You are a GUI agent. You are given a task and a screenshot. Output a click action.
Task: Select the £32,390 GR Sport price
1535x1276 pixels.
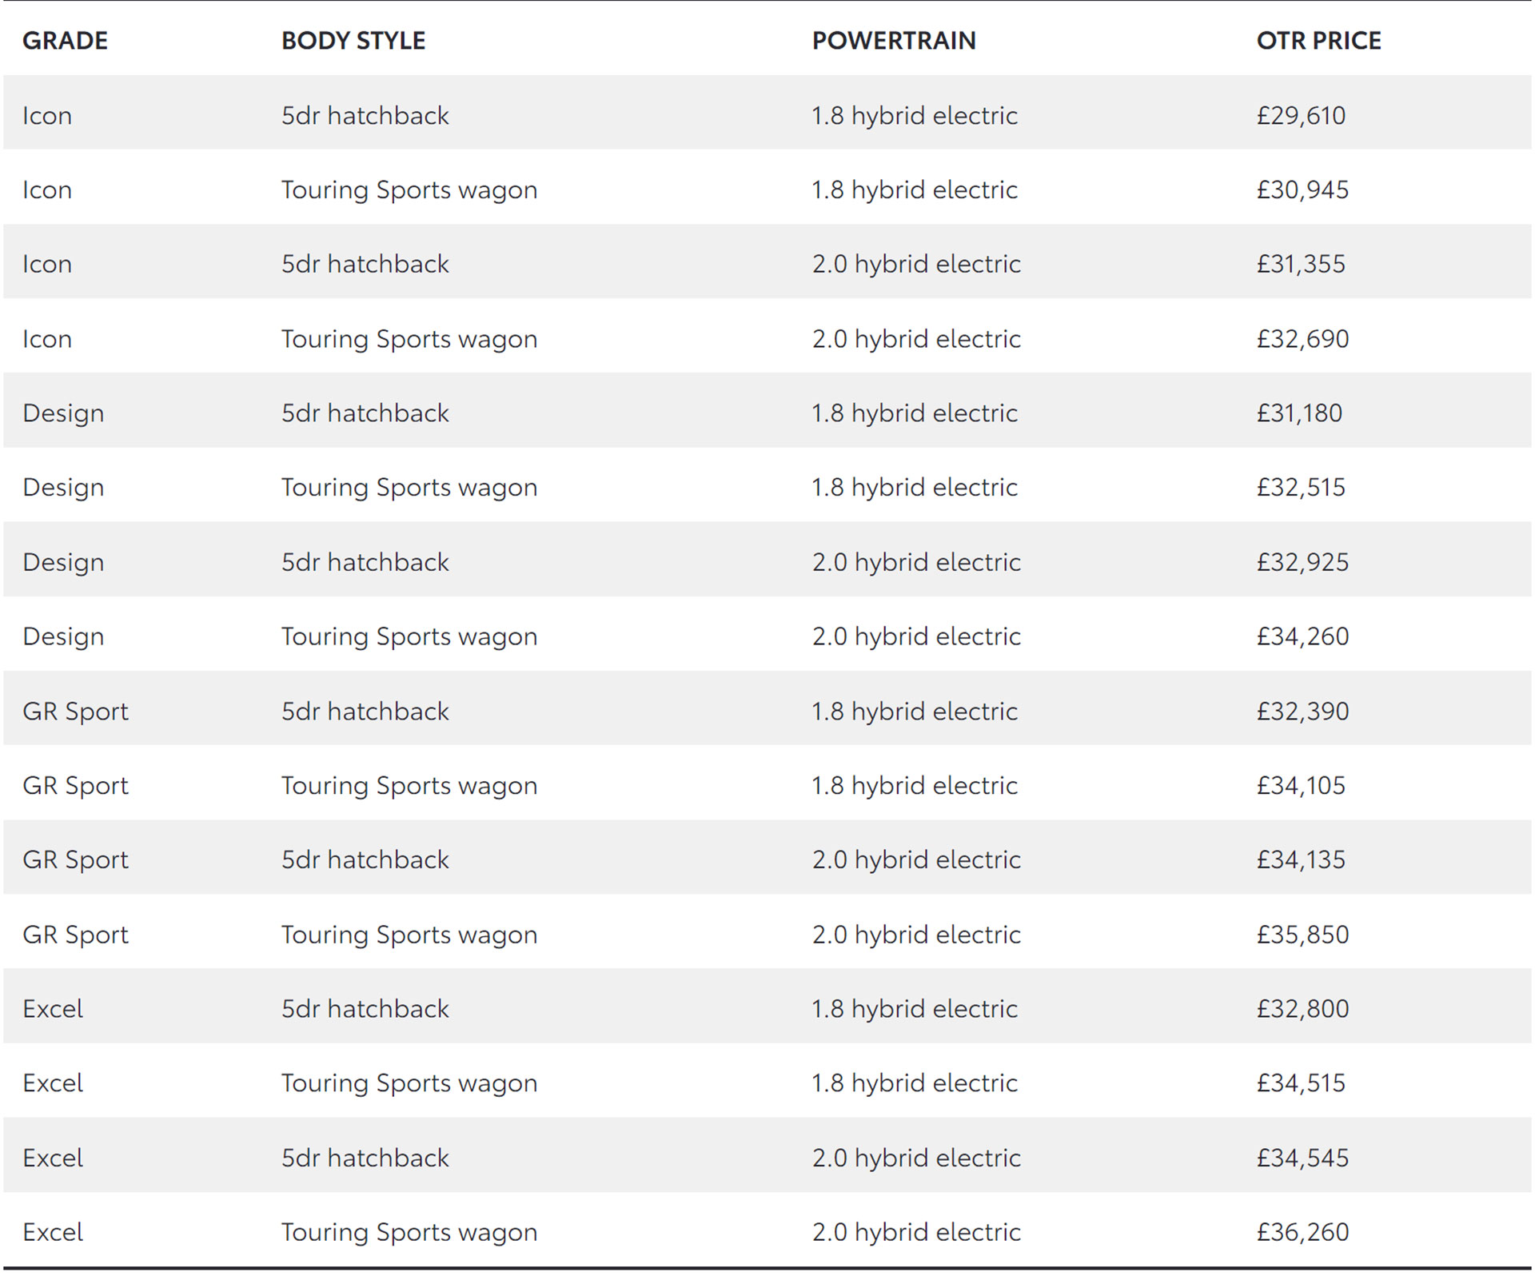click(x=1302, y=712)
